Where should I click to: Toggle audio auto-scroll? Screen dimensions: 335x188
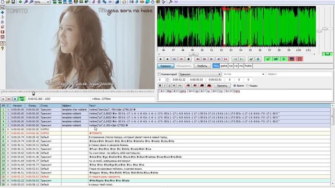284,59
